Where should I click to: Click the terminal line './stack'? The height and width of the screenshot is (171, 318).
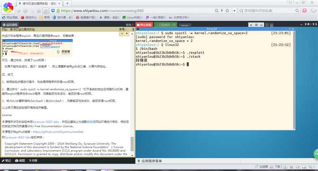tap(168, 57)
